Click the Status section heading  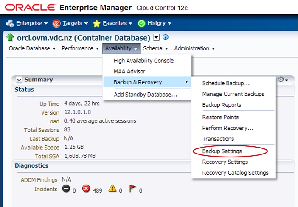coord(24,90)
